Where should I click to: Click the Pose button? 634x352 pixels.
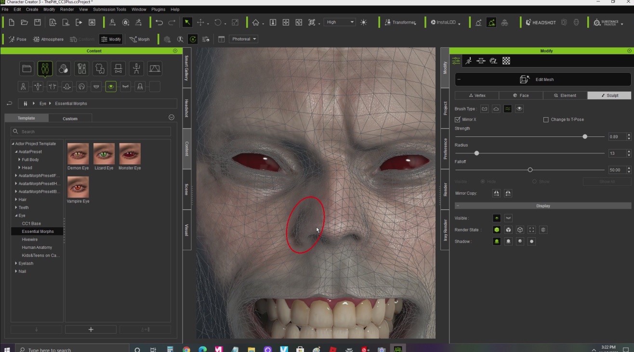click(18, 39)
